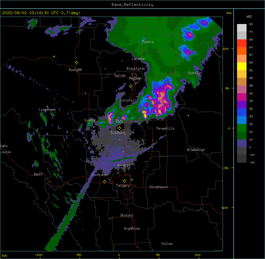Click the yellow diamond marker above RockyMH
This screenshot has height=259, width=265.
coord(77,63)
